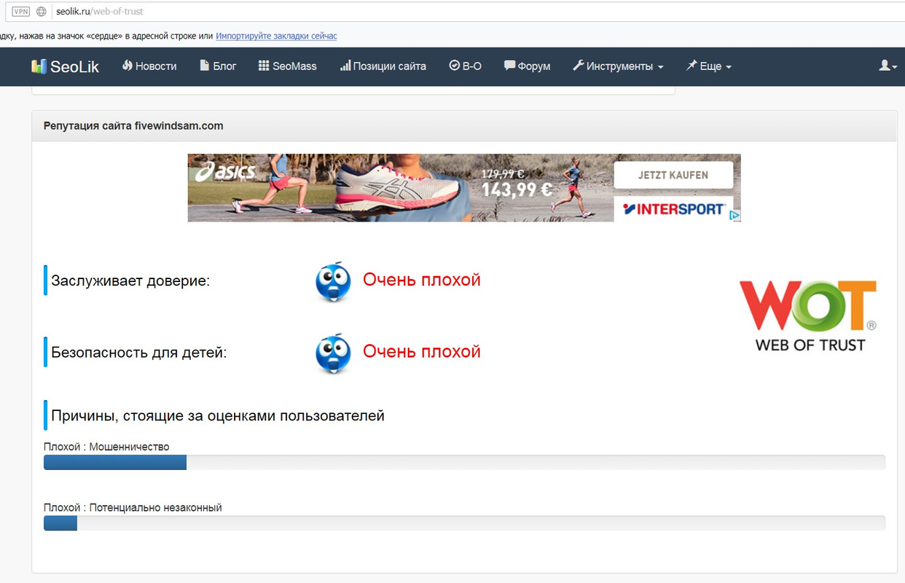Viewport: 905px width, 583px height.
Task: Expand the Инструменты dropdown
Action: [618, 66]
